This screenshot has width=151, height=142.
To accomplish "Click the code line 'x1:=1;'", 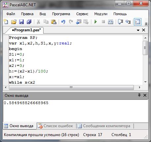I will coord(16,60).
